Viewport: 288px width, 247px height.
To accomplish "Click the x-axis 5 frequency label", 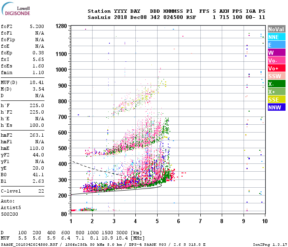I will click(x=157, y=221).
